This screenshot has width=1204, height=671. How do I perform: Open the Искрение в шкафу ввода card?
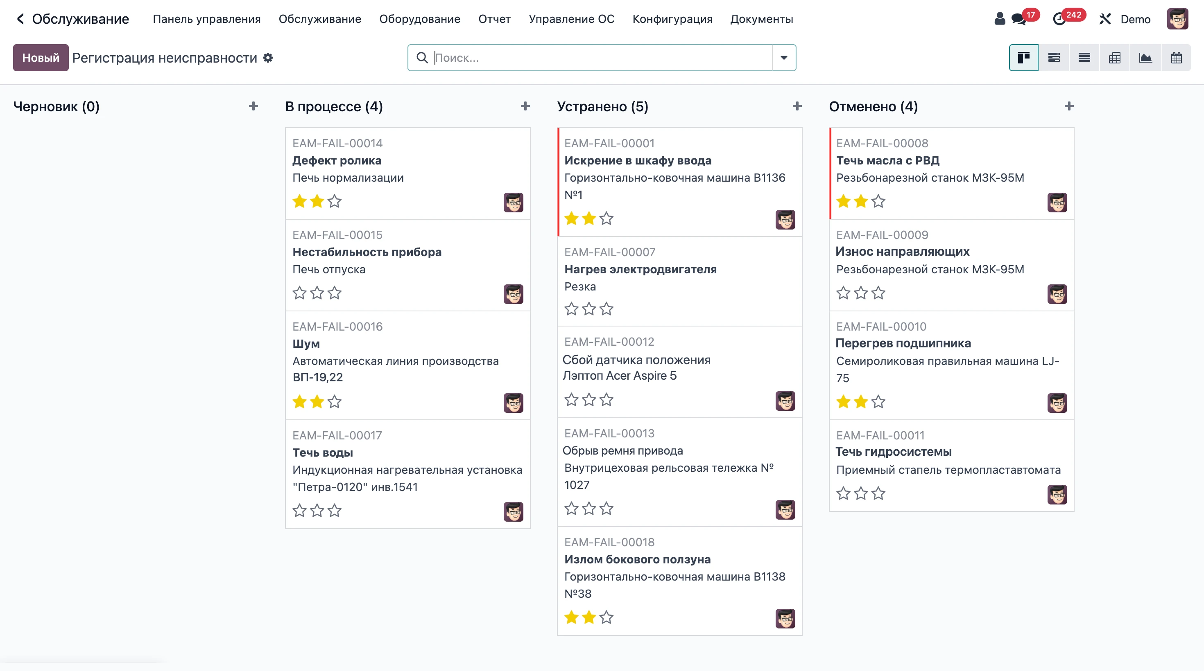tap(679, 182)
